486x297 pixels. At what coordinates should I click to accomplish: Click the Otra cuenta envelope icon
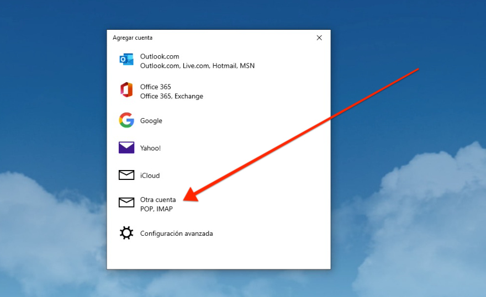[x=126, y=203]
